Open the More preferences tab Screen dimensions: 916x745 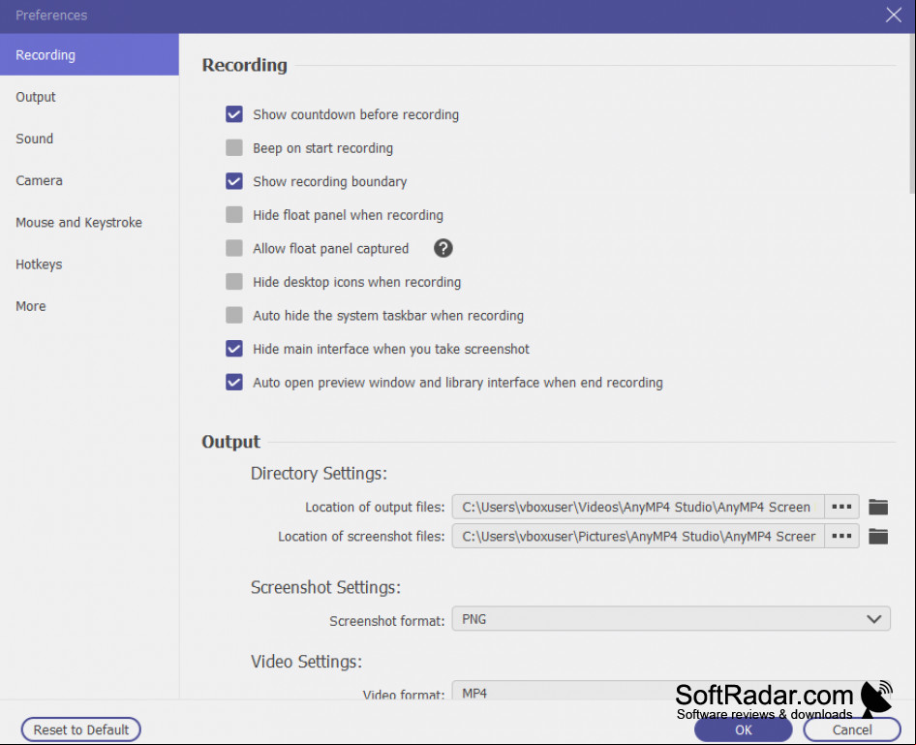[89, 306]
